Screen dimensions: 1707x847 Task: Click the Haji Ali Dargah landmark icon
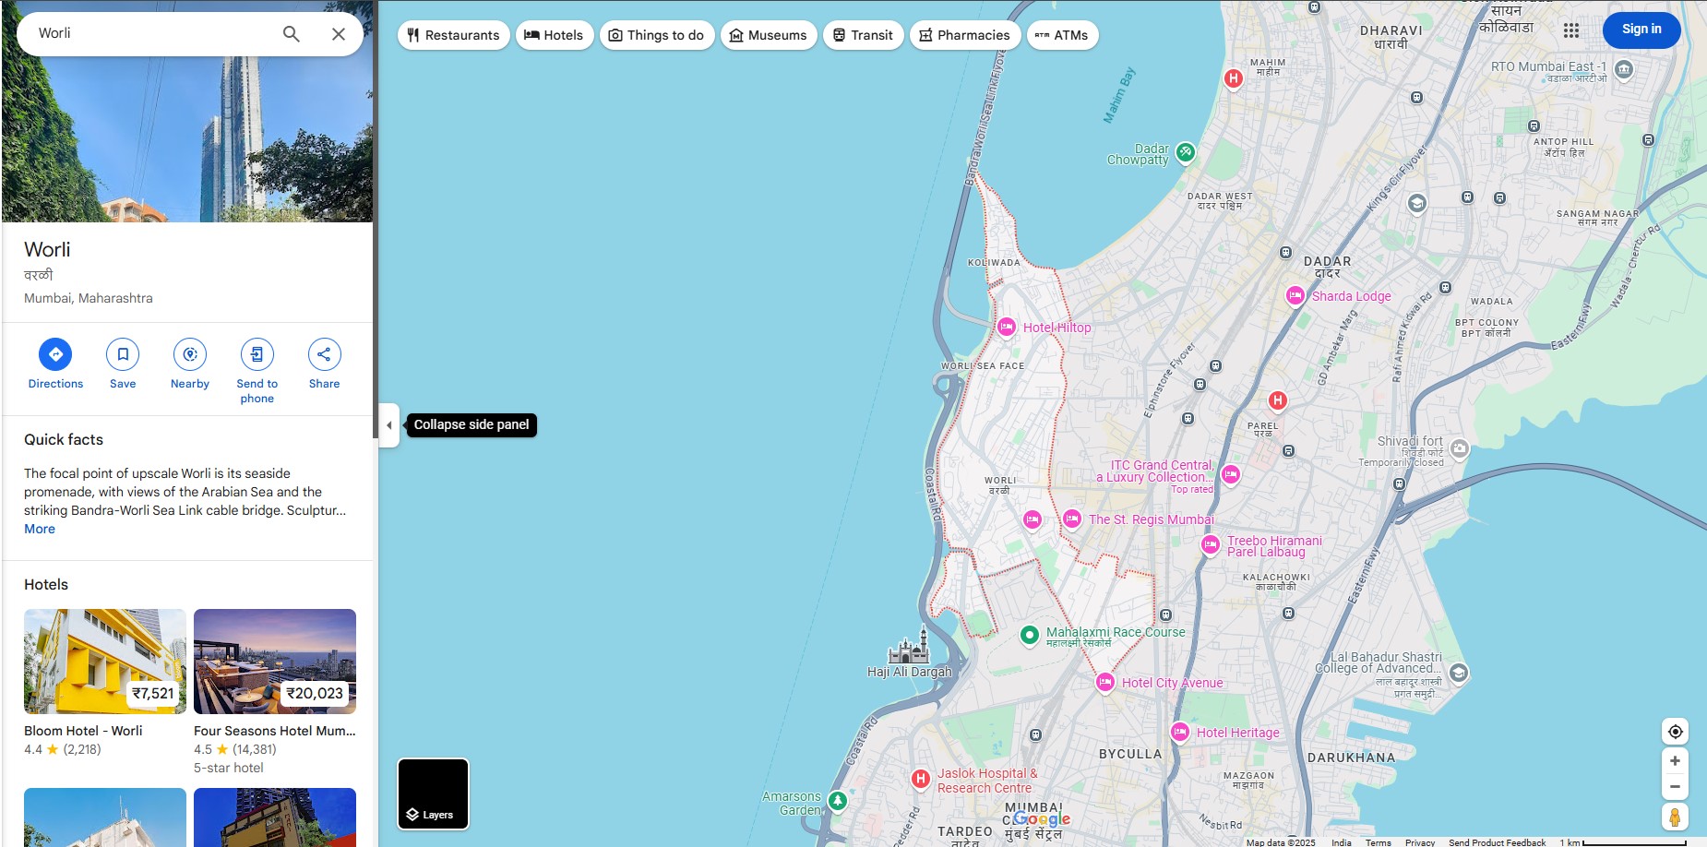coord(909,645)
